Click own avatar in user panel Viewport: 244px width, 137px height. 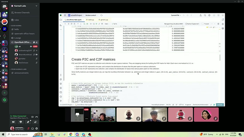point(12,128)
